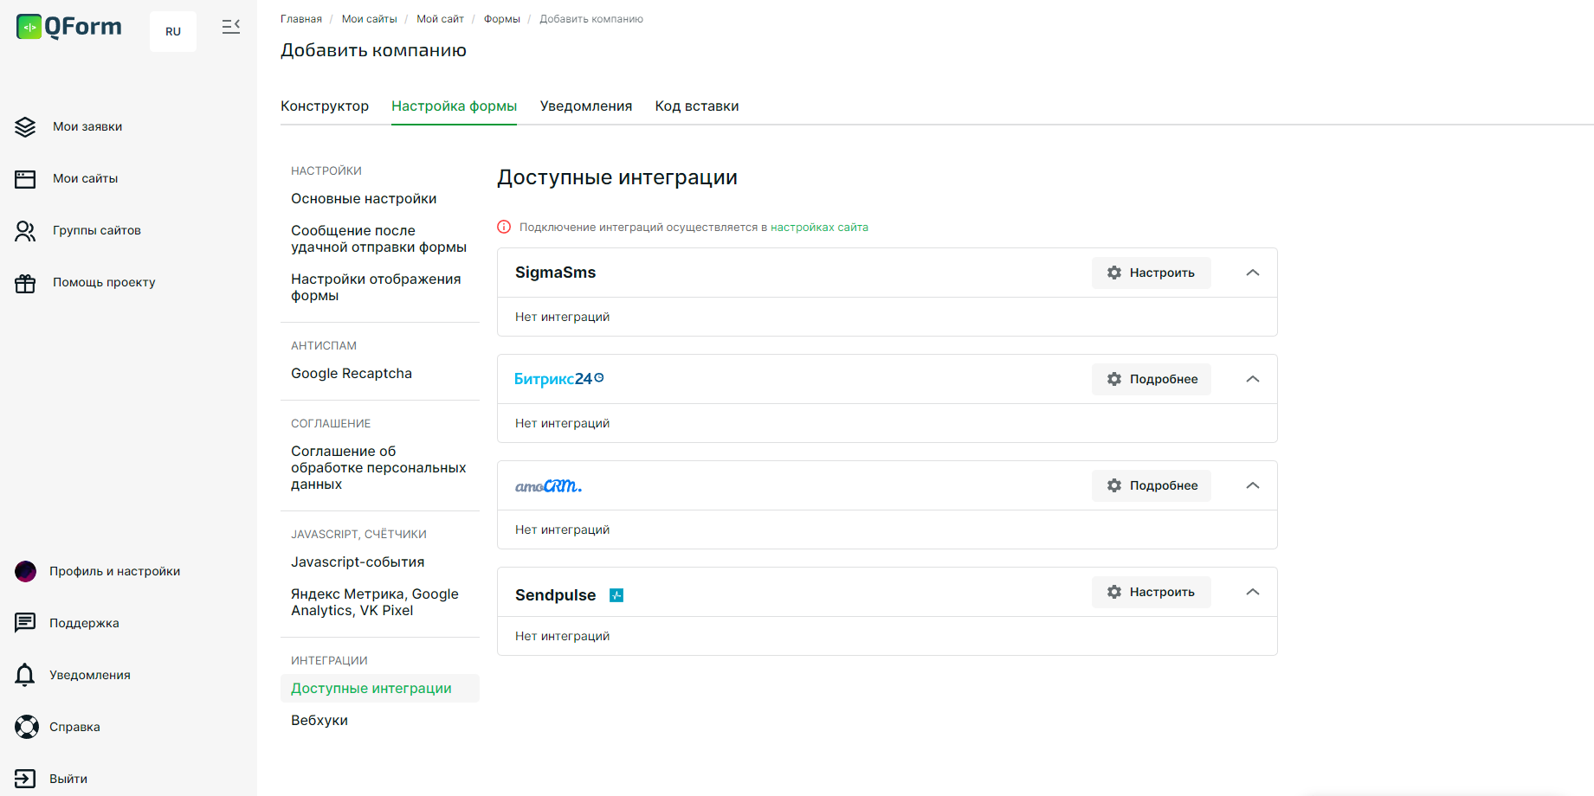The image size is (1594, 796).
Task: Open Мои сайты in sidebar
Action: 86,179
